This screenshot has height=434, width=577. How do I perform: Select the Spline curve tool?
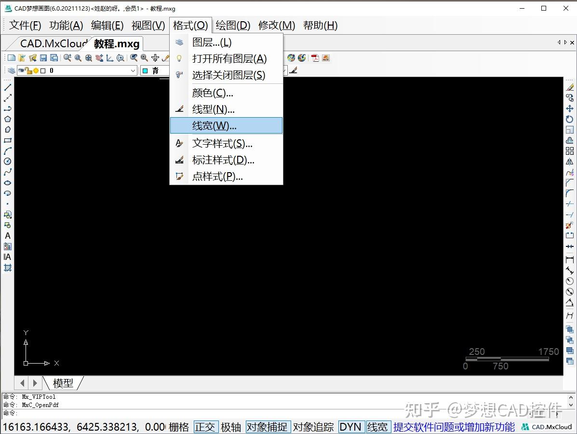pos(7,172)
